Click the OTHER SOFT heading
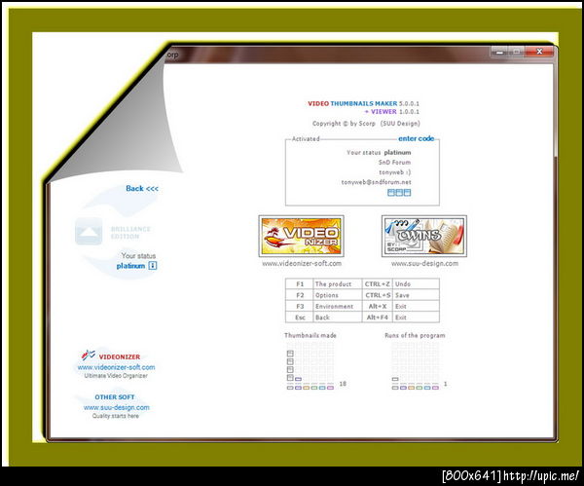The height and width of the screenshot is (486, 584). click(x=115, y=397)
